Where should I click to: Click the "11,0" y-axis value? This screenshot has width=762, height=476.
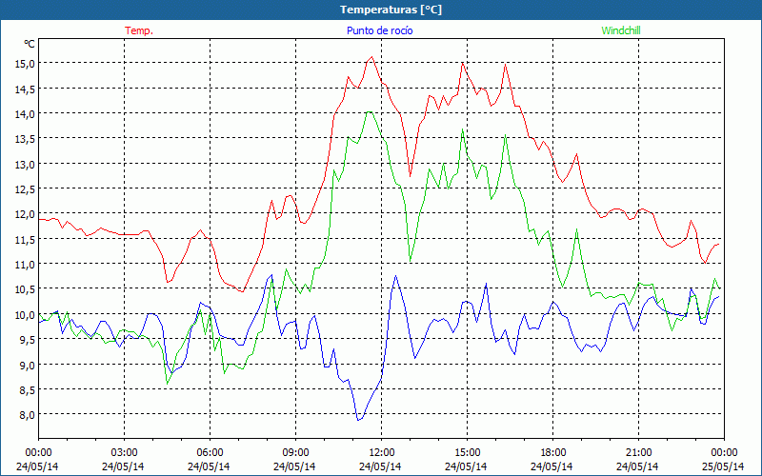click(25, 265)
